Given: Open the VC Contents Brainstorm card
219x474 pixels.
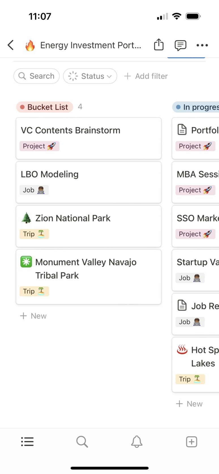Looking at the screenshot, I should (89, 138).
